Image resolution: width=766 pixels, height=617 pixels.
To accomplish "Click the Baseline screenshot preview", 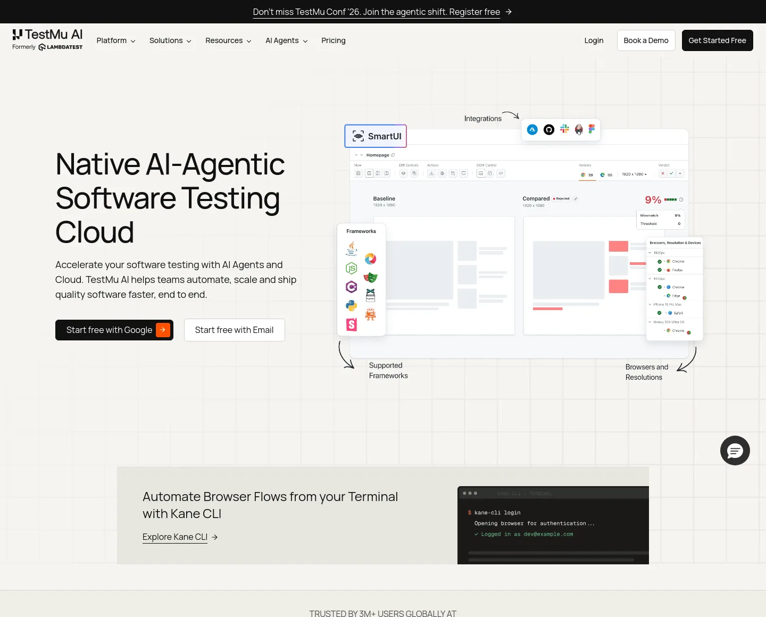I will pos(444,276).
